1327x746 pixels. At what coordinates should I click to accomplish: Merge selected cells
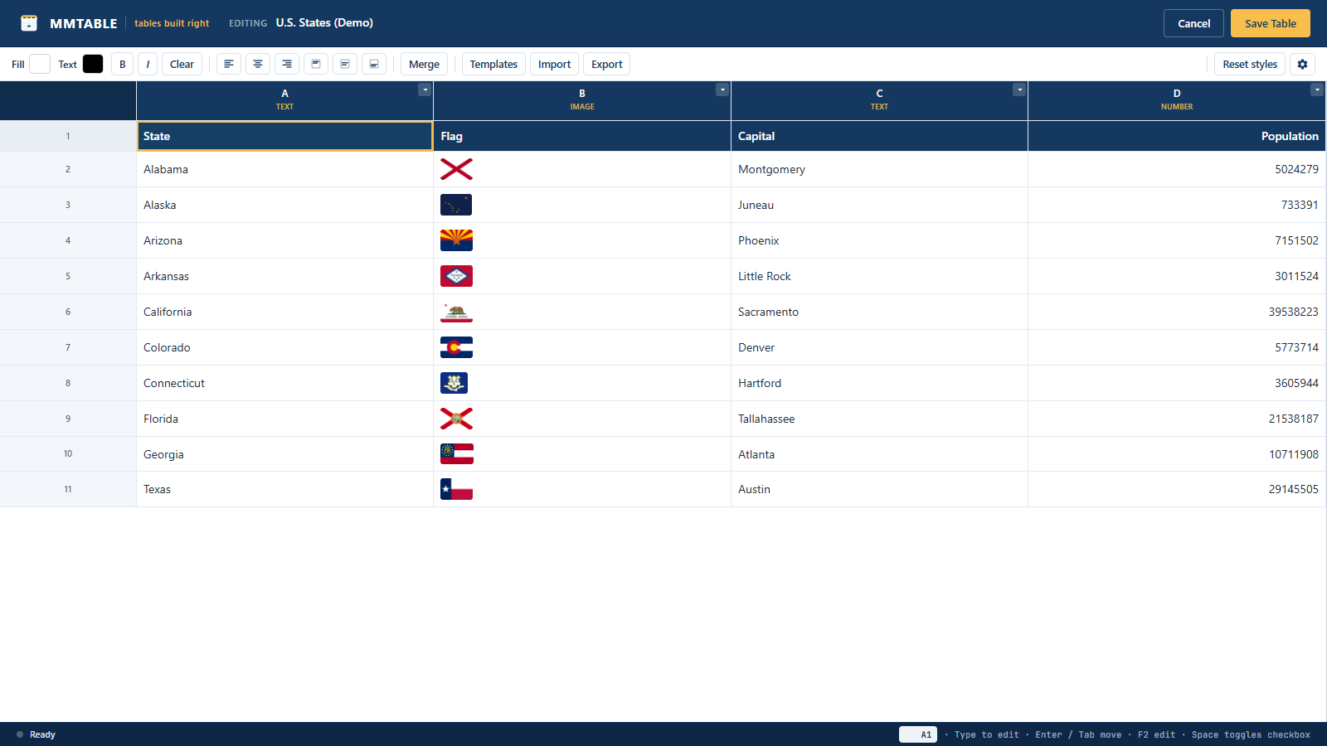pyautogui.click(x=424, y=64)
